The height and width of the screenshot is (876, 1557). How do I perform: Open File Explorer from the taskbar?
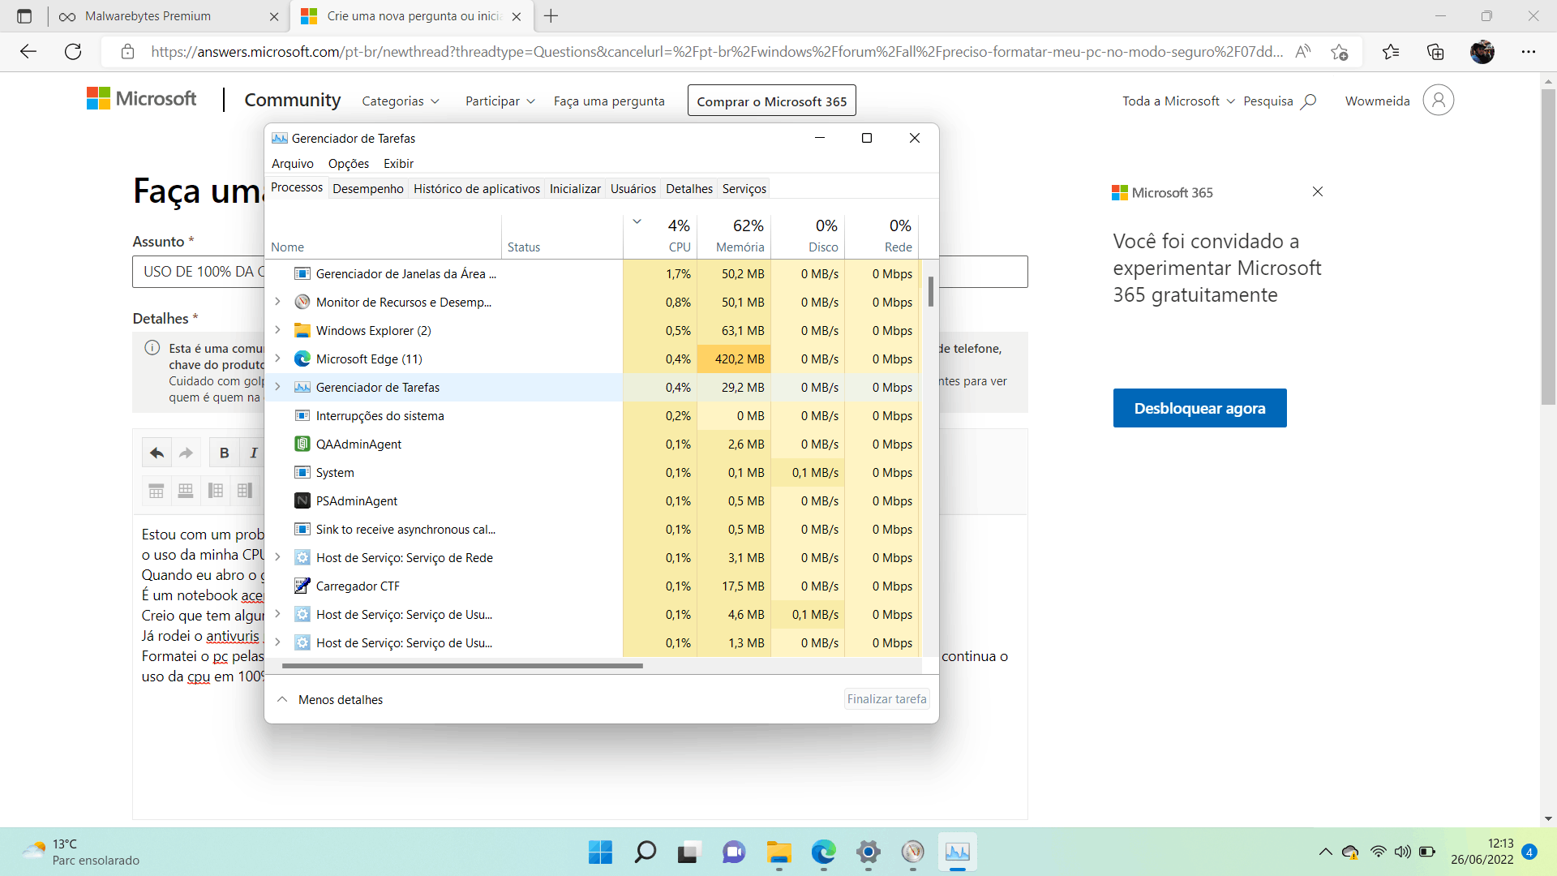click(x=778, y=852)
